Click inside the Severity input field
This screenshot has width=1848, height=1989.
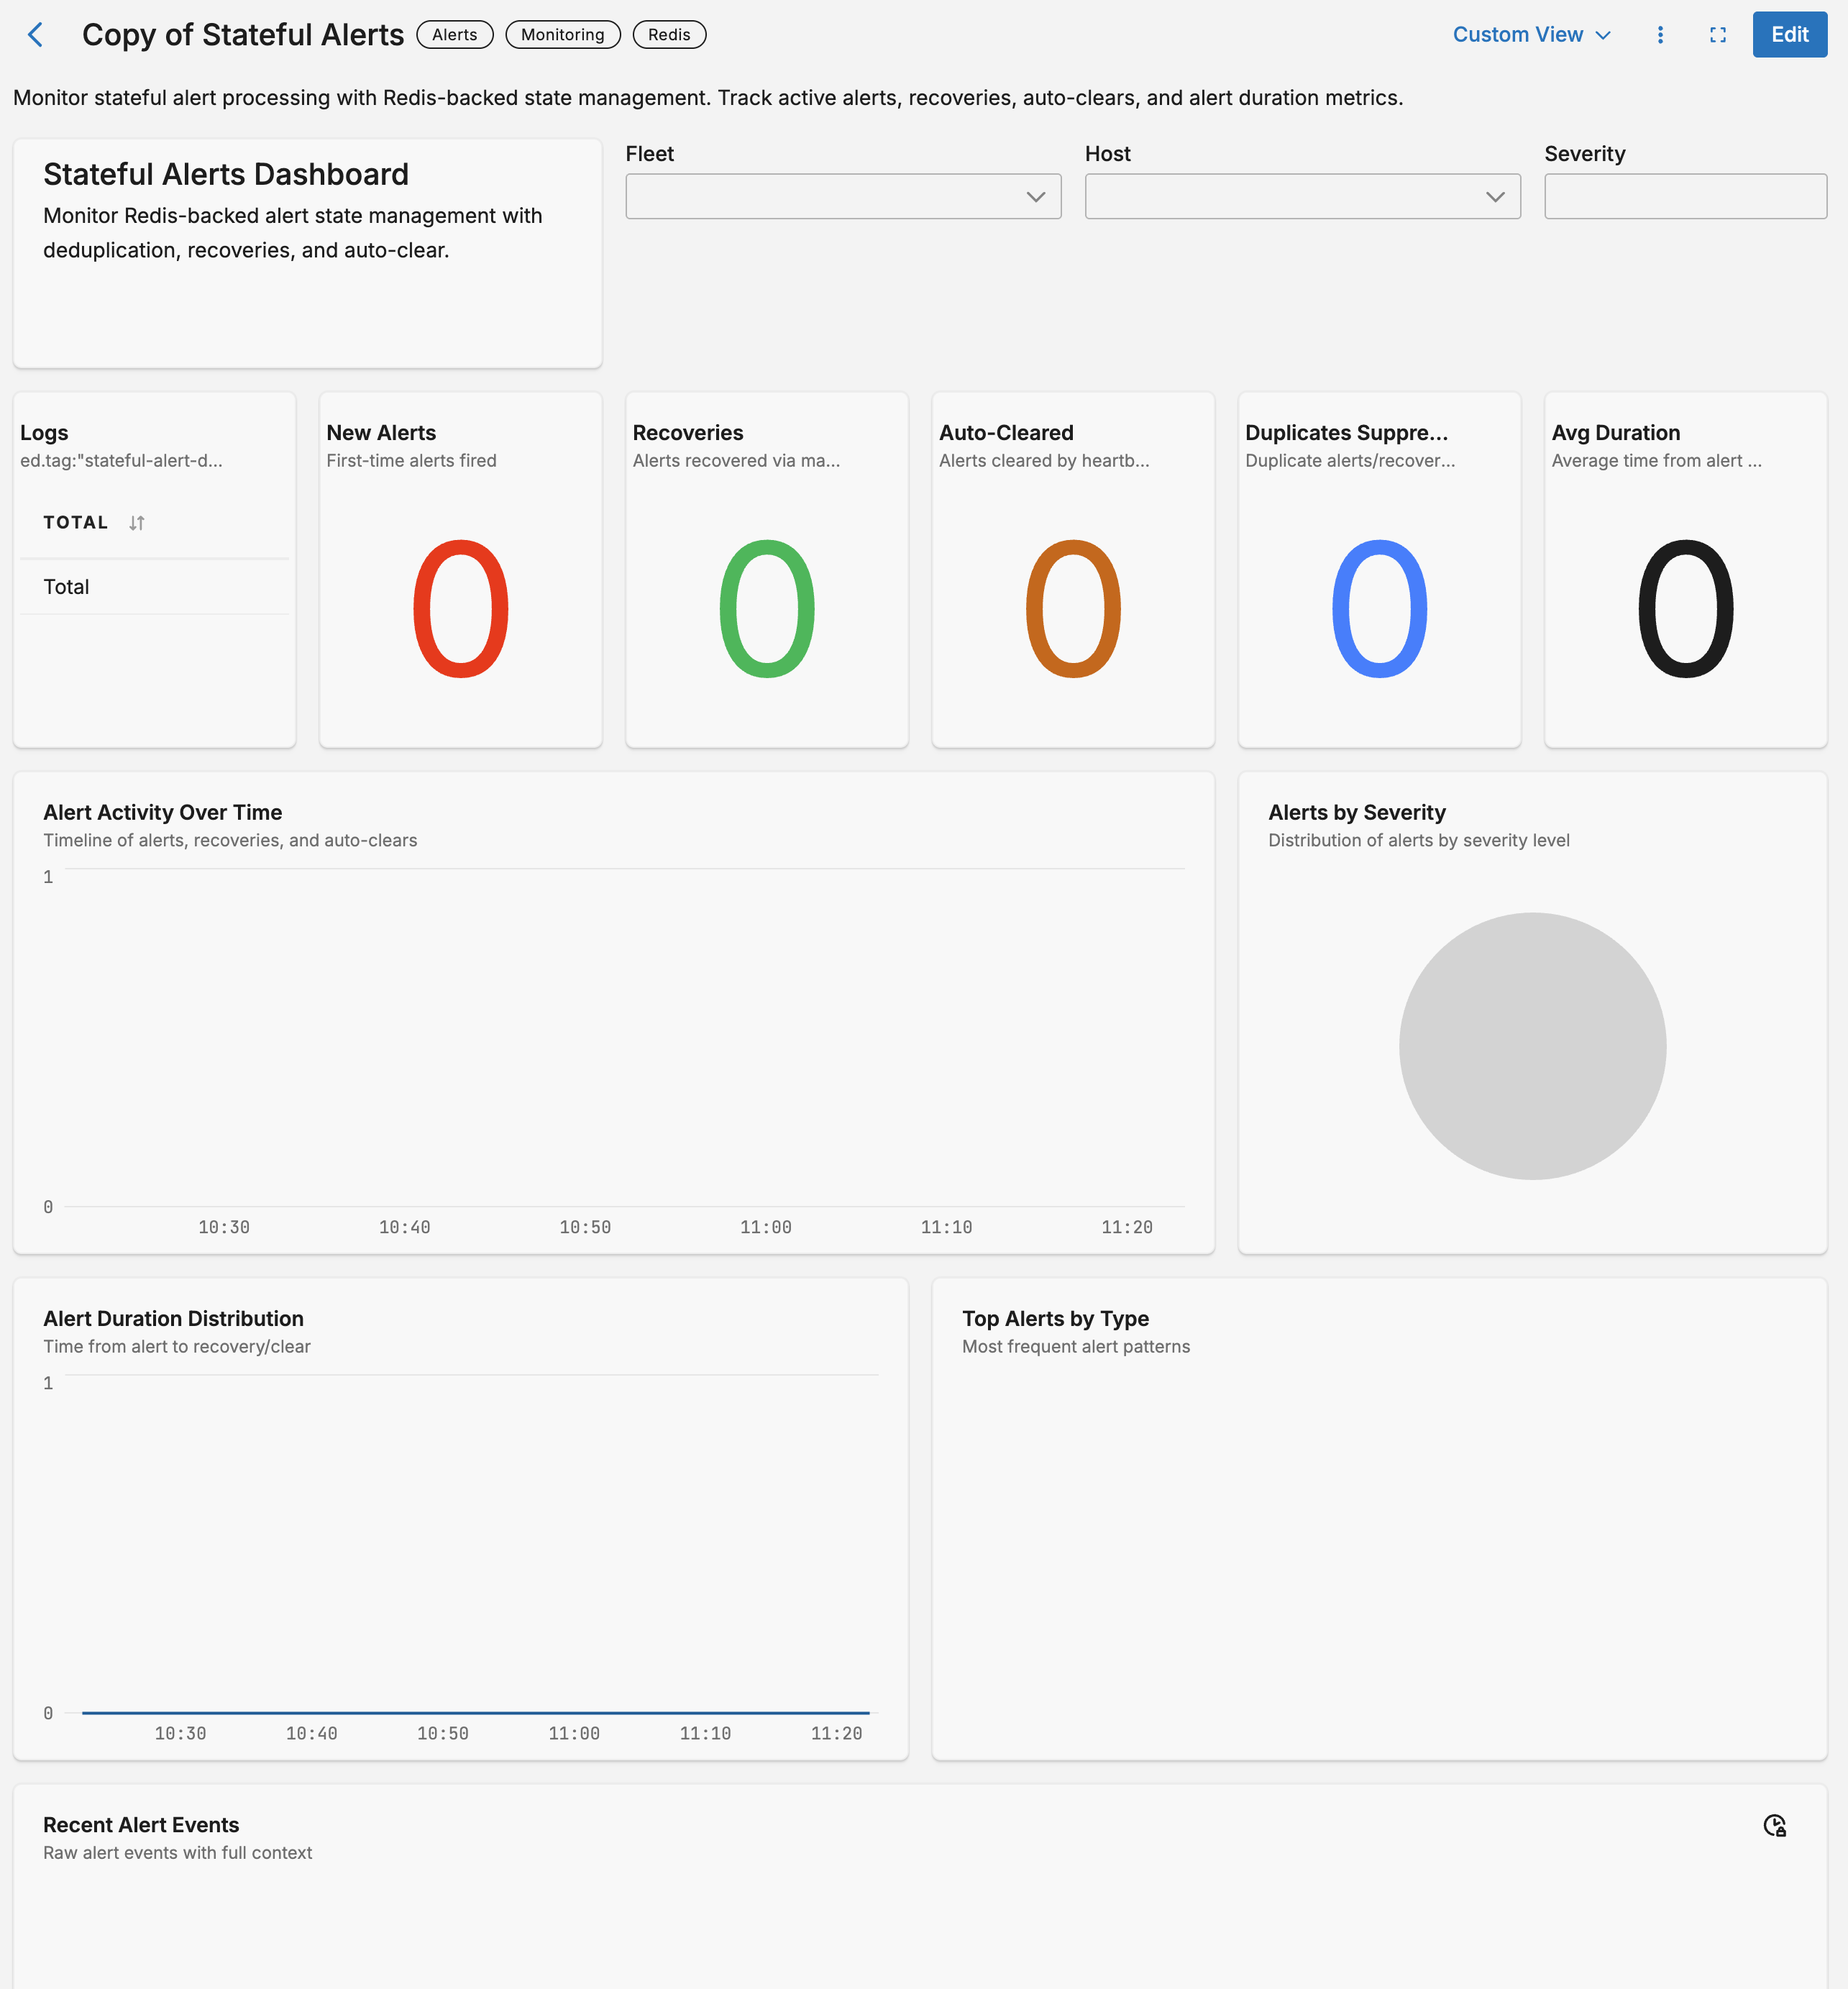pos(1685,196)
